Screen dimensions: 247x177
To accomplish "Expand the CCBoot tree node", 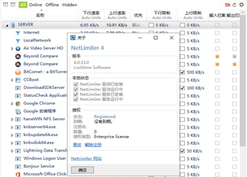I will point(12,80).
